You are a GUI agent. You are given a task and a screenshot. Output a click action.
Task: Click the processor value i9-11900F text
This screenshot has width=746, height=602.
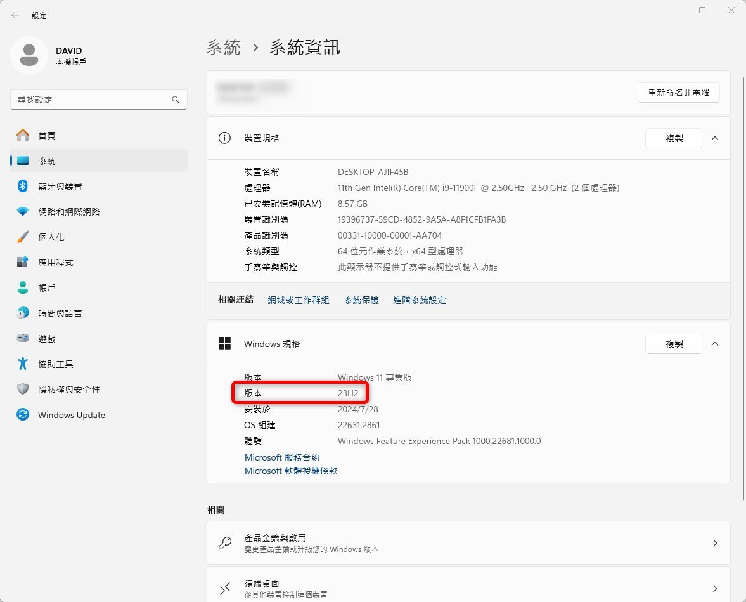[x=478, y=188]
